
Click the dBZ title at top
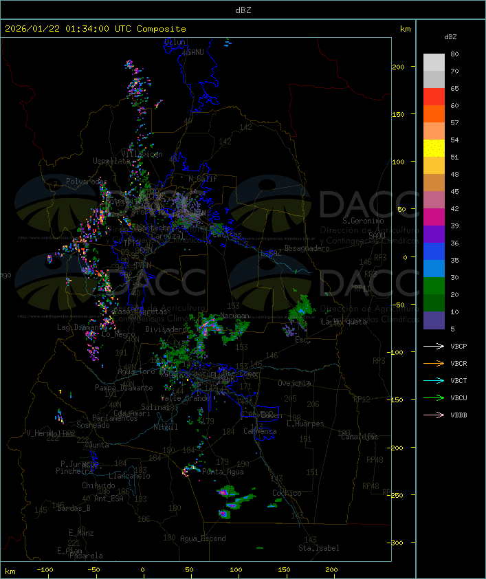[x=243, y=10]
